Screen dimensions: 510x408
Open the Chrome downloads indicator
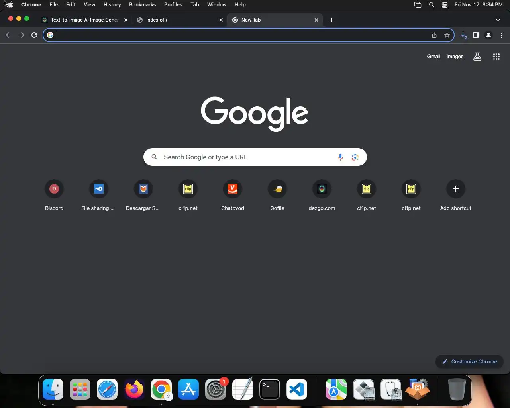(x=464, y=35)
